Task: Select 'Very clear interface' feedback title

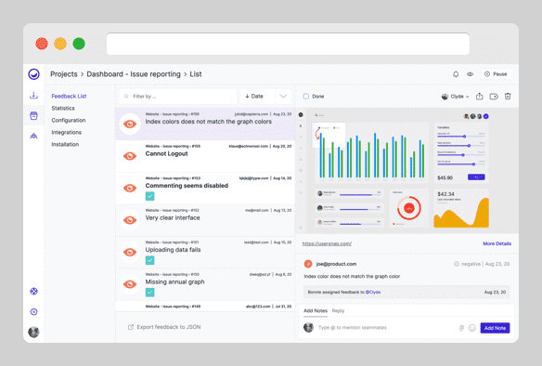Action: point(173,217)
